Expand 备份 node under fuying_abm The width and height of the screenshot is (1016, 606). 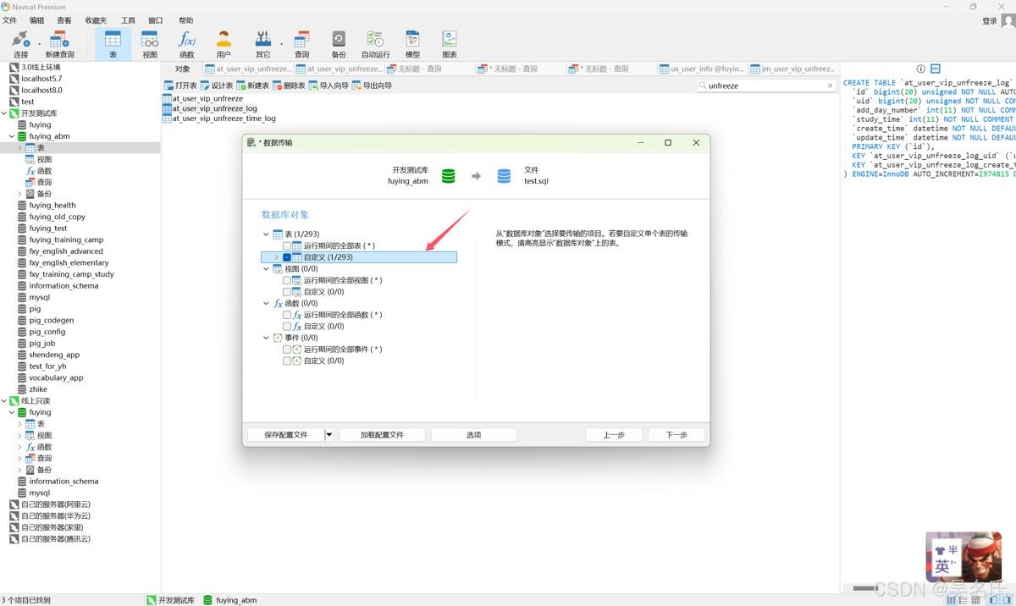tap(19, 194)
